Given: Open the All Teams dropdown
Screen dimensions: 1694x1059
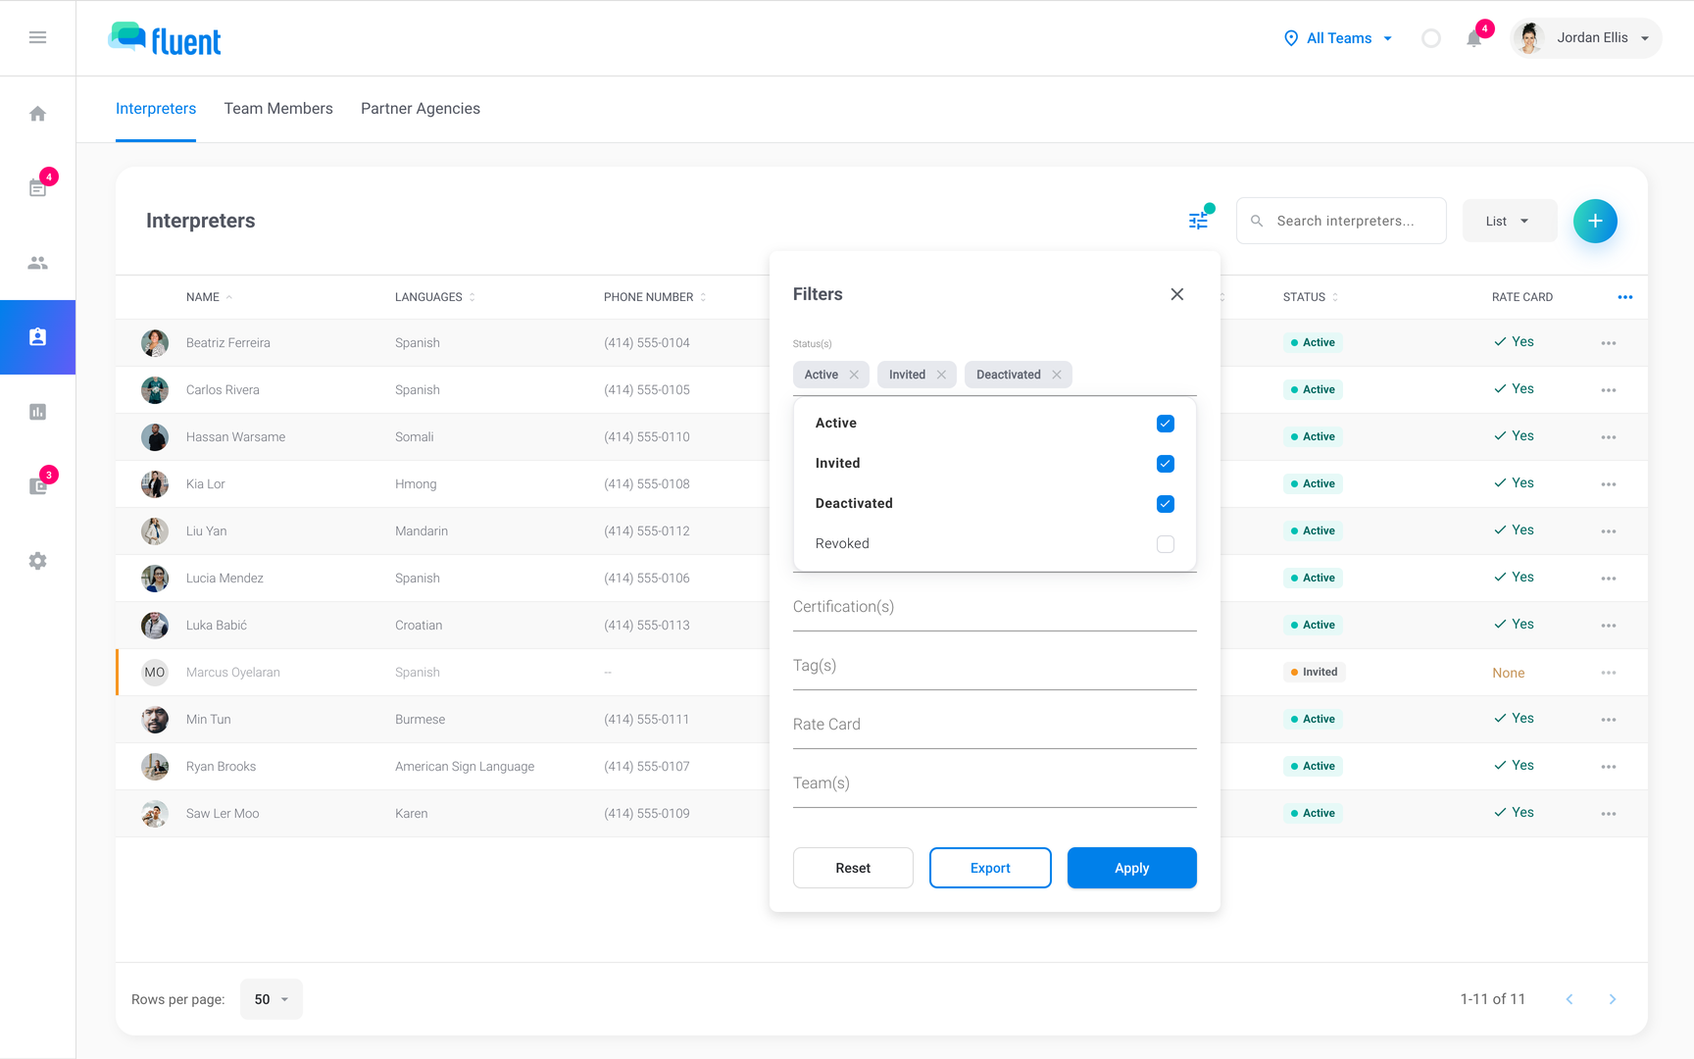Looking at the screenshot, I should (1338, 38).
